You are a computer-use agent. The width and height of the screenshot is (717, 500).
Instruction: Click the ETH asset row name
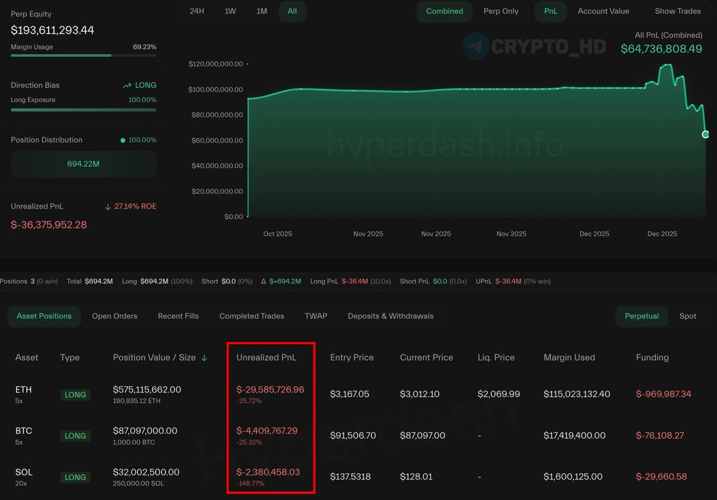pyautogui.click(x=24, y=389)
